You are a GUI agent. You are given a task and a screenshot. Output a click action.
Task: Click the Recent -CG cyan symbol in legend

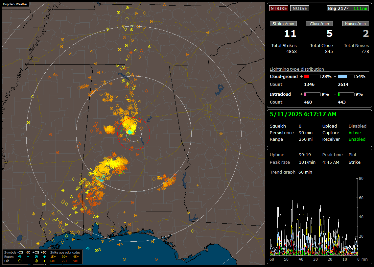click(20, 257)
